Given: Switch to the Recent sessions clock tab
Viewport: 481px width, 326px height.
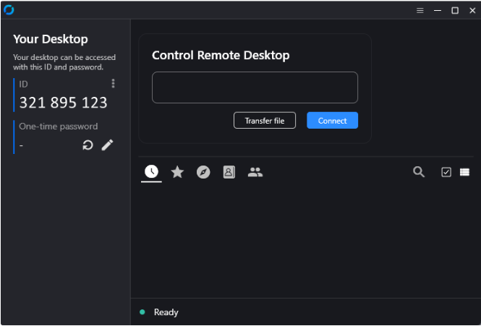Looking at the screenshot, I should (151, 171).
